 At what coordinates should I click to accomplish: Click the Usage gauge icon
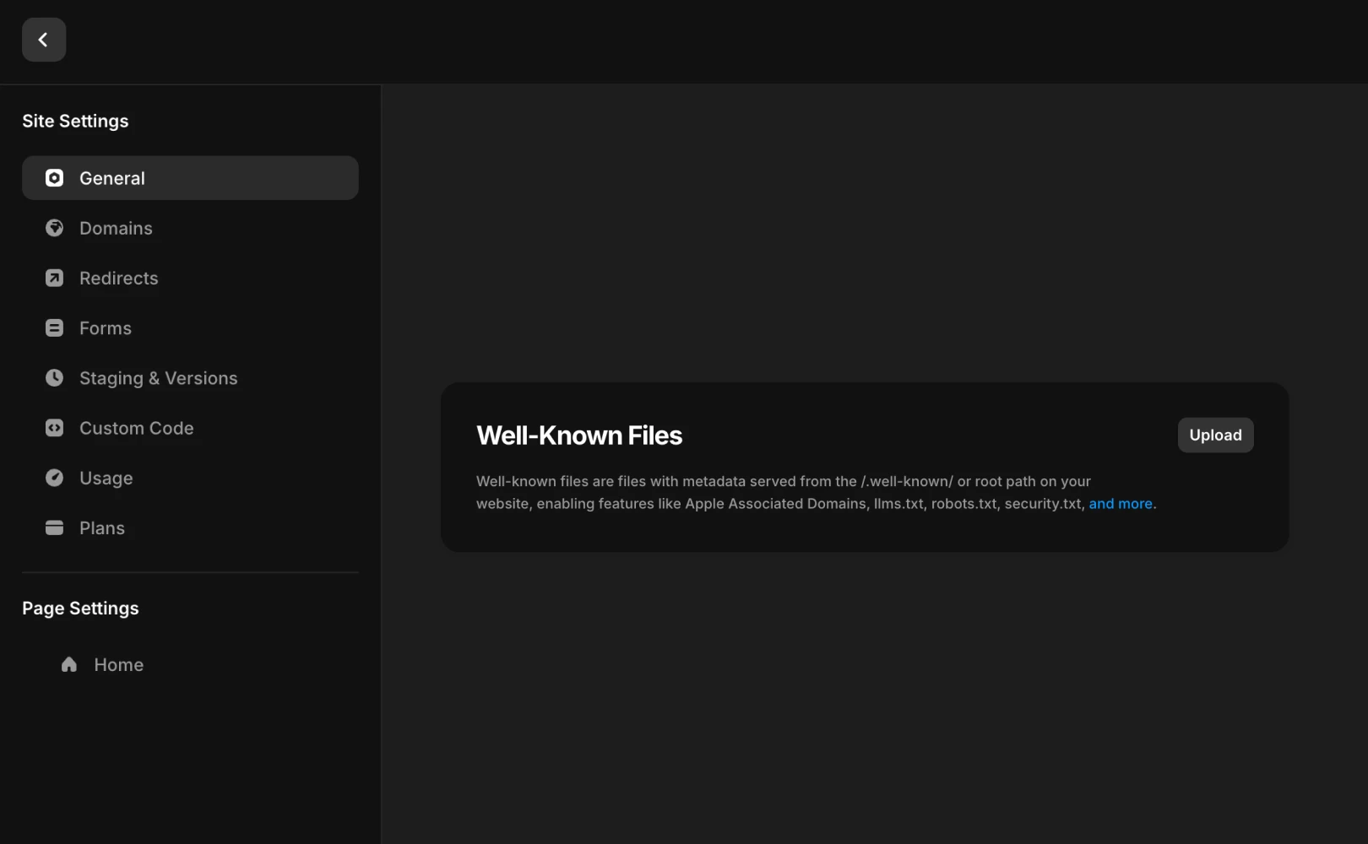pos(54,478)
